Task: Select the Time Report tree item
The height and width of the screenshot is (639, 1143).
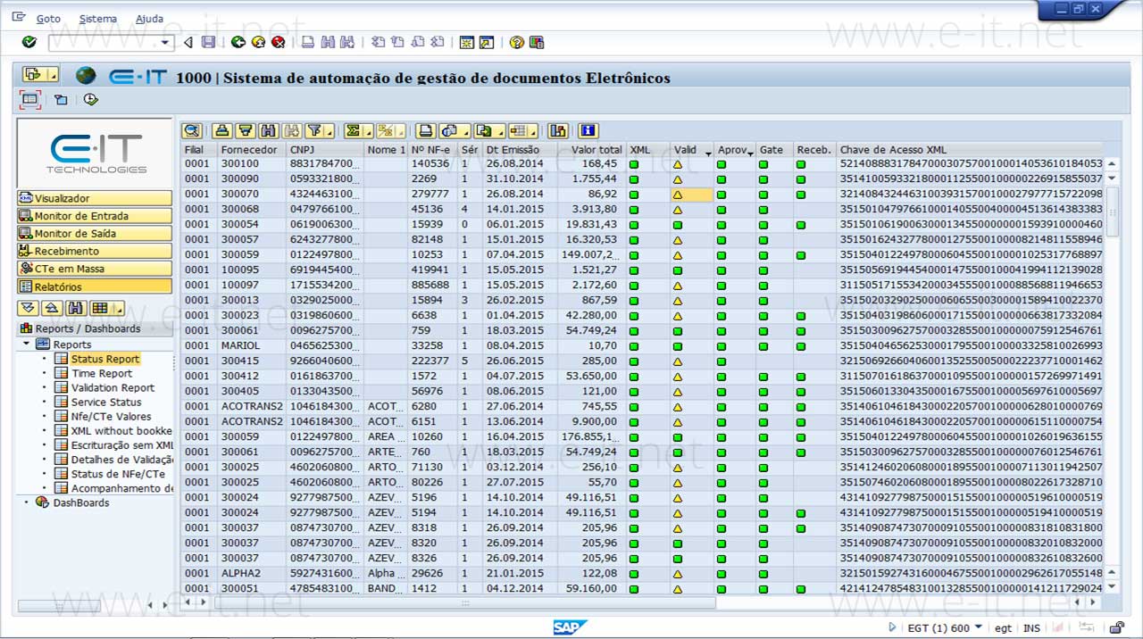Action: 102,373
